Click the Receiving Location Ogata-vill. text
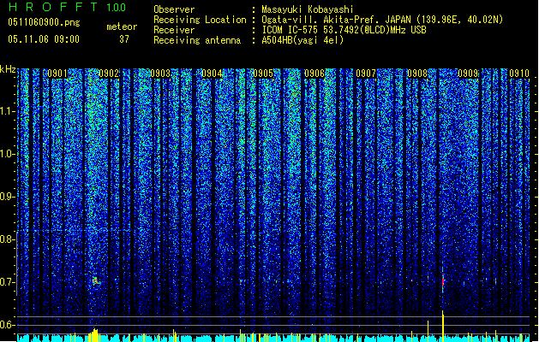Image resolution: width=539 pixels, height=342 pixels. tap(382, 20)
